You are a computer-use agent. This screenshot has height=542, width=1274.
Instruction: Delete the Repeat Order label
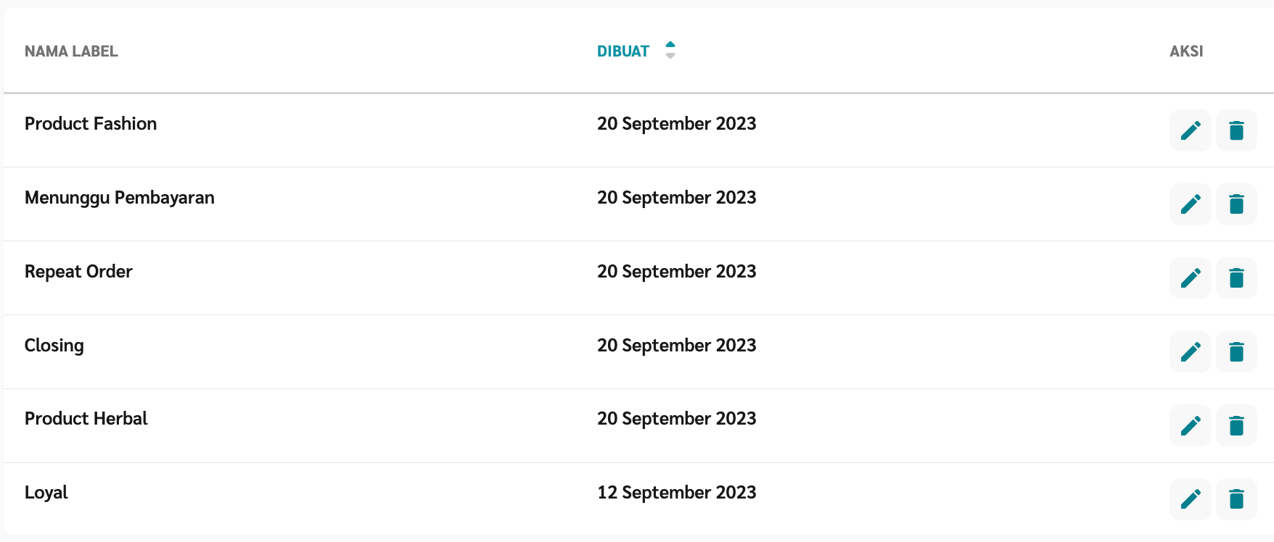[x=1236, y=278]
